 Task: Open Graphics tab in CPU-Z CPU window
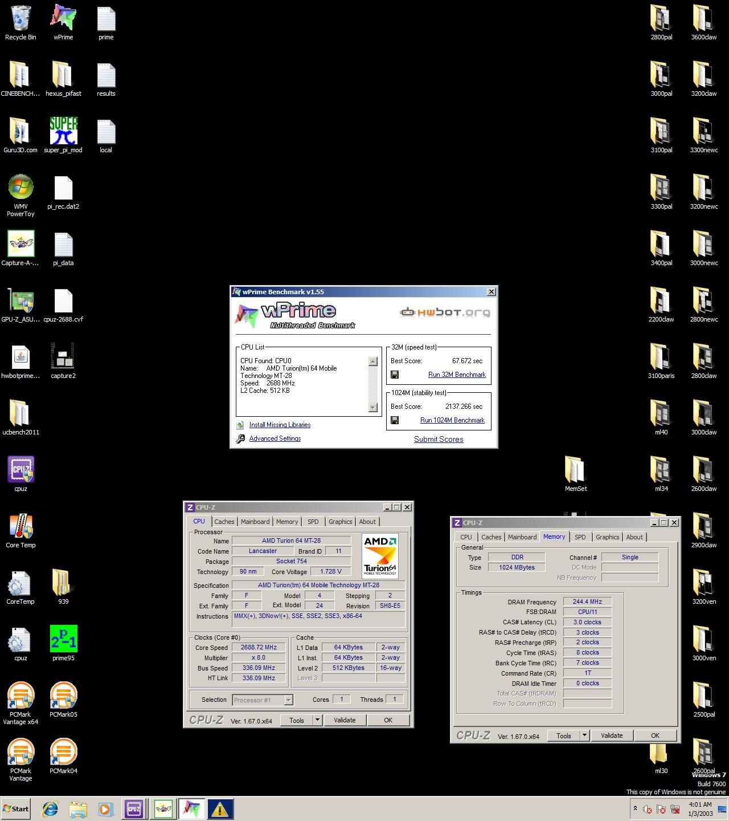(x=341, y=522)
